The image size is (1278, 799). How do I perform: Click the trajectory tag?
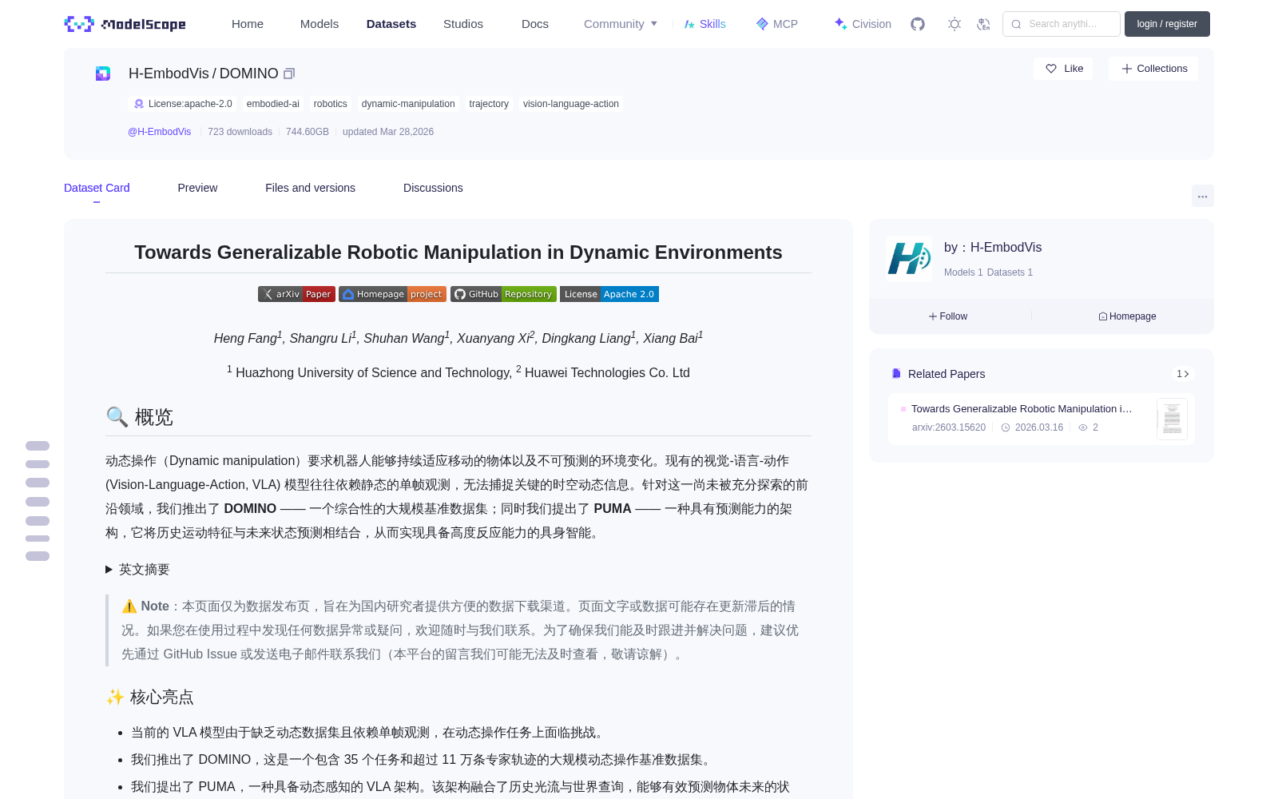(489, 104)
